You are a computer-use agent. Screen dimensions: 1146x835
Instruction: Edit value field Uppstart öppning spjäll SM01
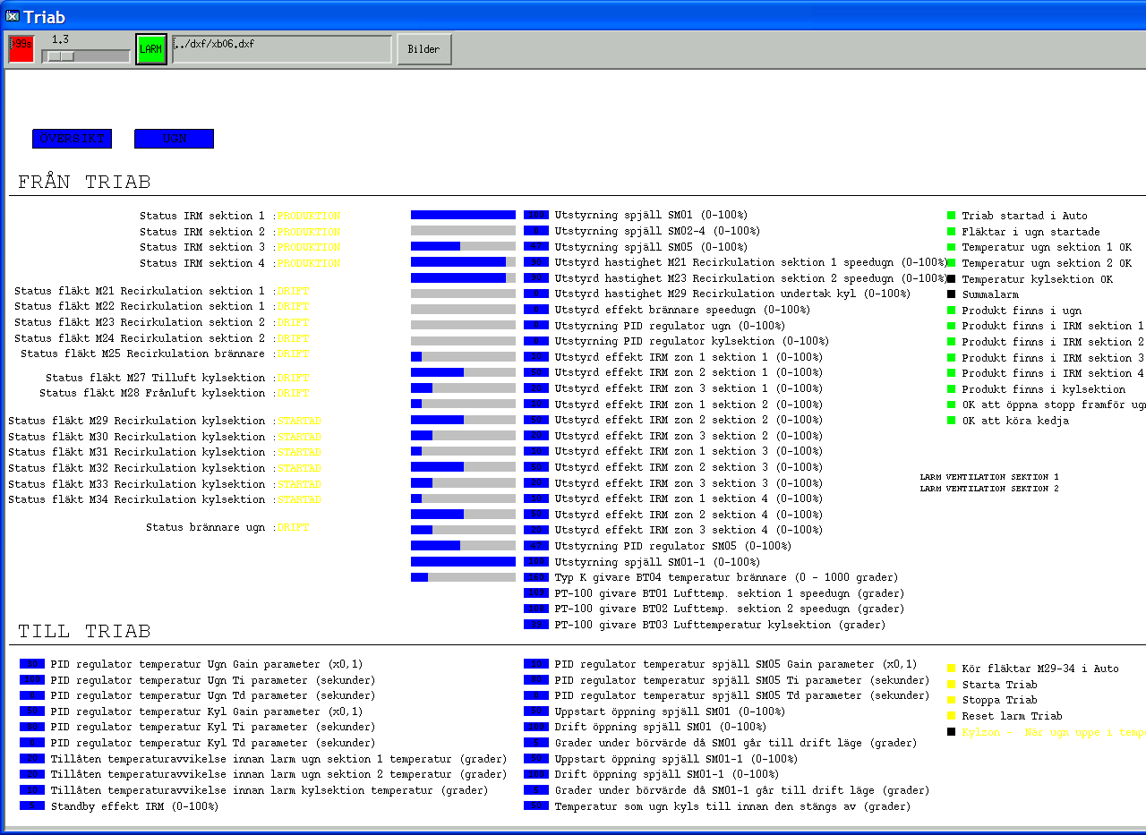(x=536, y=711)
